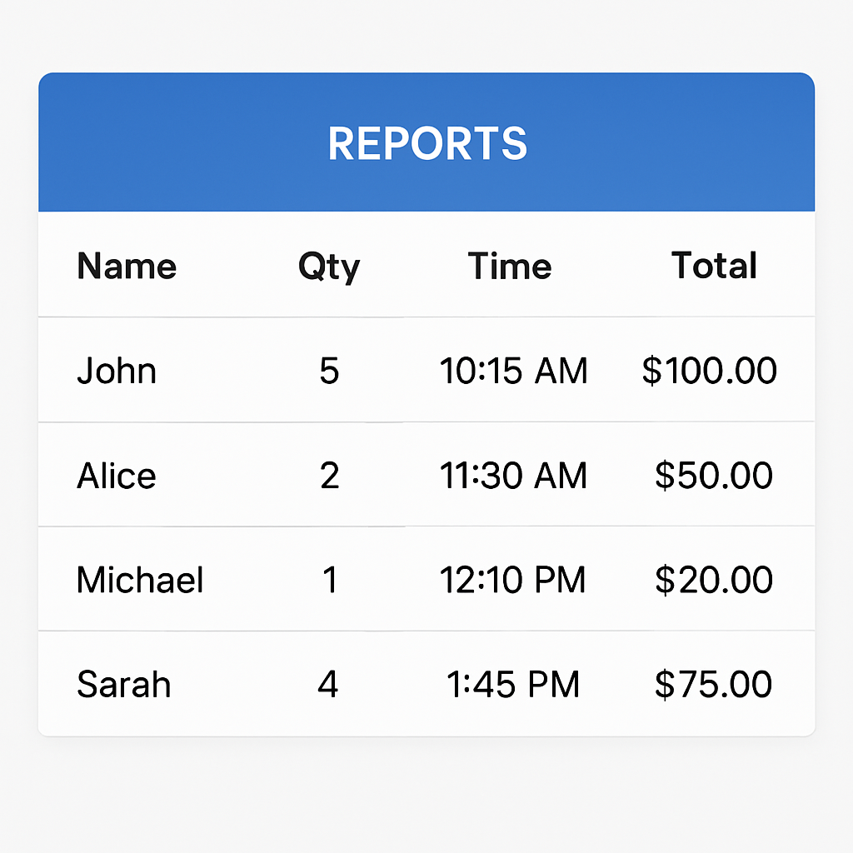853x853 pixels.
Task: Select the 11:30 AM time cell
Action: tap(513, 476)
